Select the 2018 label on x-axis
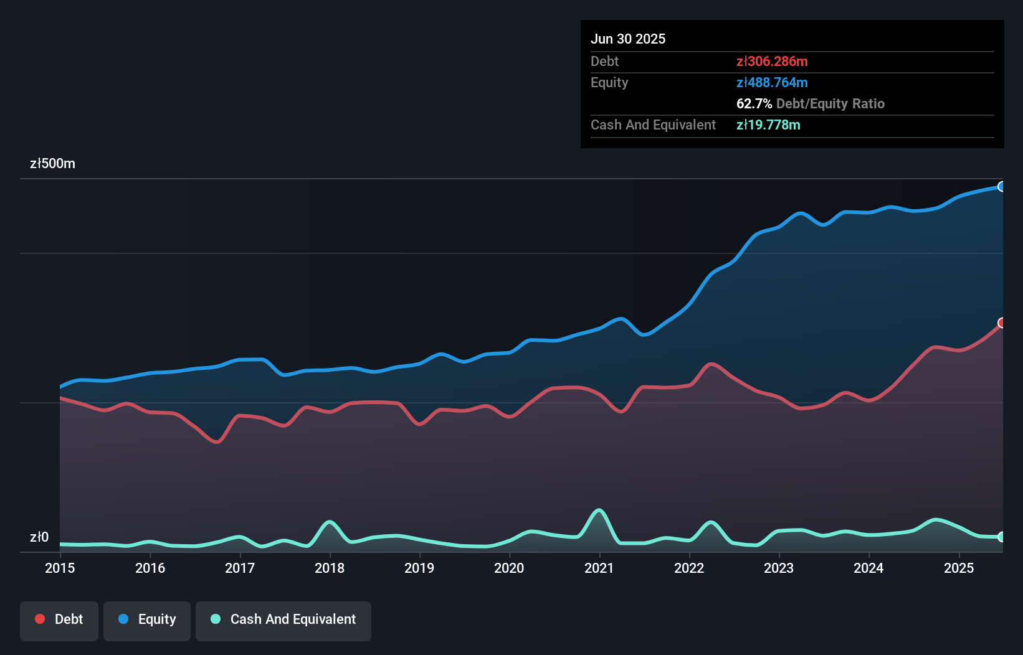 [330, 568]
